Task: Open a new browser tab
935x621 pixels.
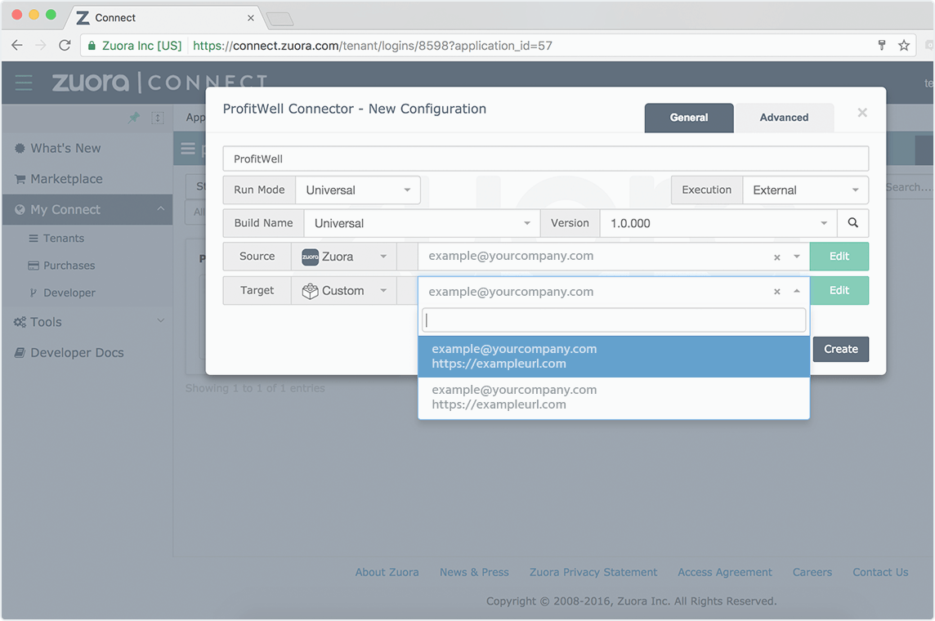Action: [280, 19]
